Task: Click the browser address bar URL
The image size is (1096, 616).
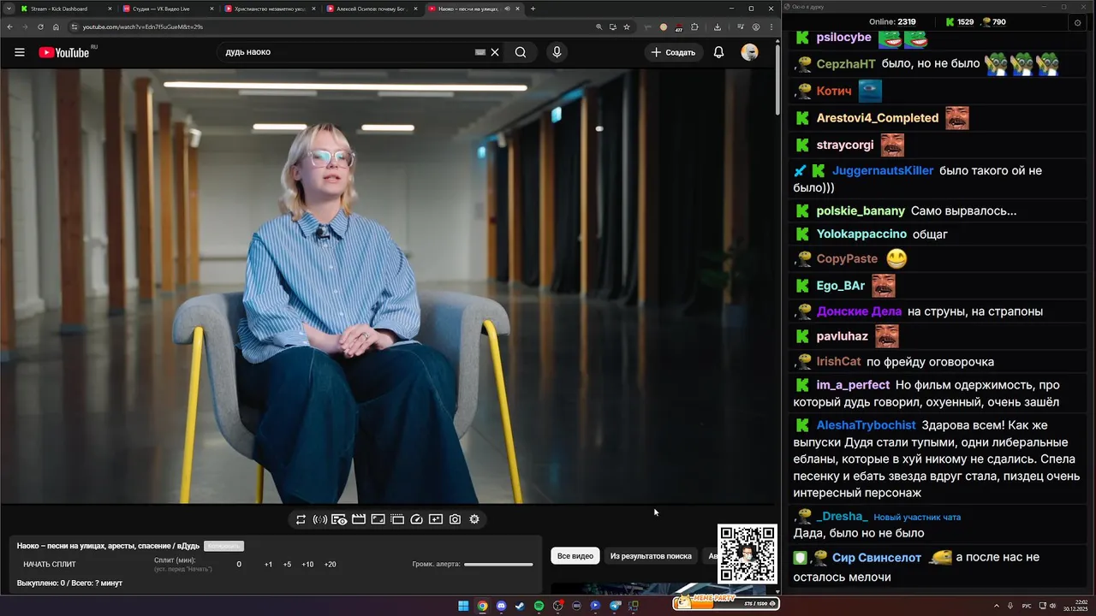Action: (x=142, y=27)
